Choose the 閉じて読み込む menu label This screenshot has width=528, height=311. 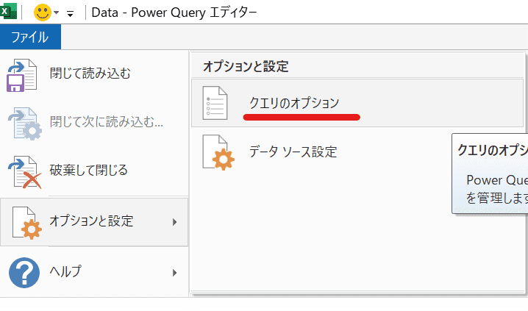[x=90, y=73]
